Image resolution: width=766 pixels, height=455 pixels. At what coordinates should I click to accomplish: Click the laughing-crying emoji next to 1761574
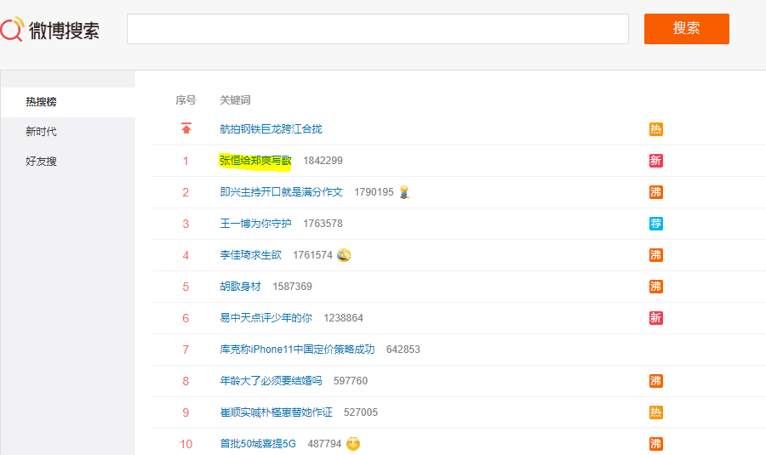click(344, 255)
